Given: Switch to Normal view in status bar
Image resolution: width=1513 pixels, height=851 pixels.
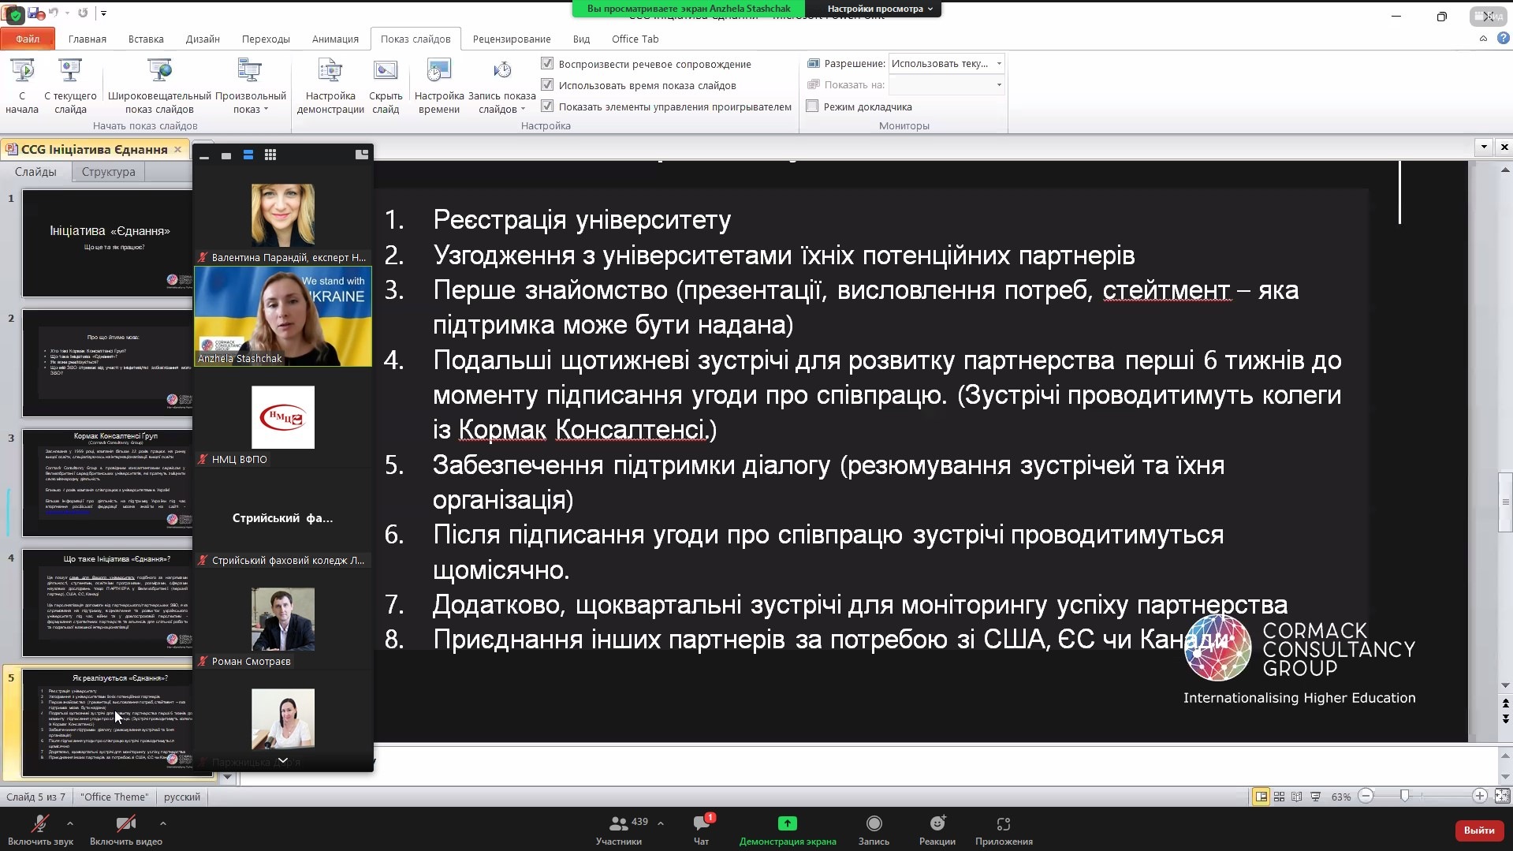Looking at the screenshot, I should point(1261,797).
